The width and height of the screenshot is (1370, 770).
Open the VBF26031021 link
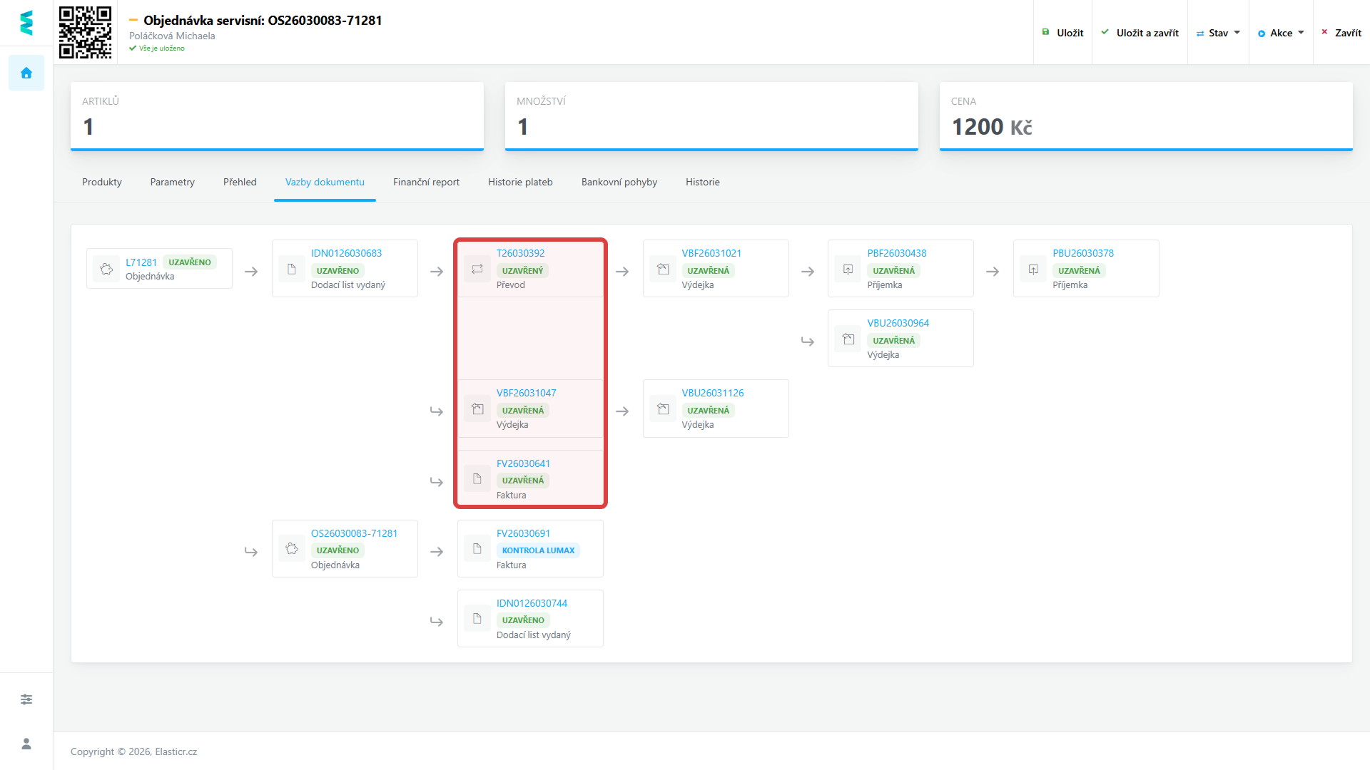click(x=711, y=253)
